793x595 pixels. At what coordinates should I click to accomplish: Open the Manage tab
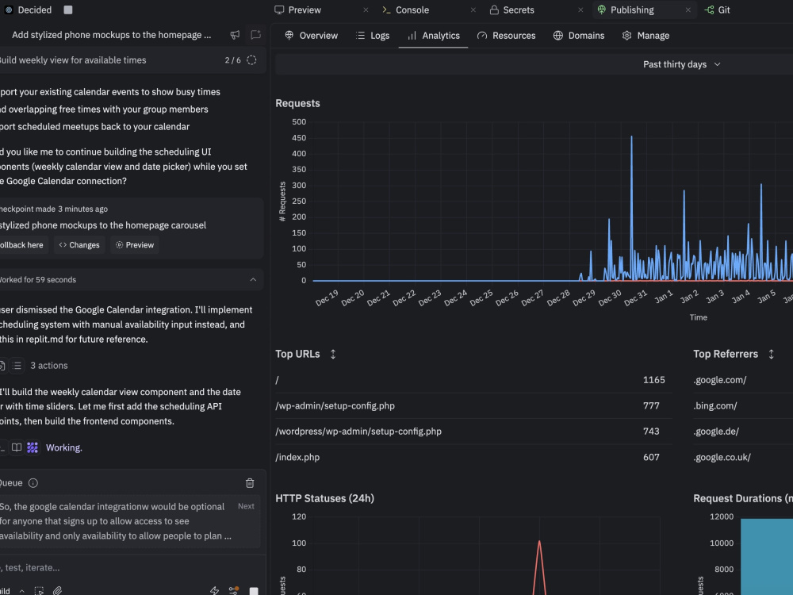[x=646, y=36]
